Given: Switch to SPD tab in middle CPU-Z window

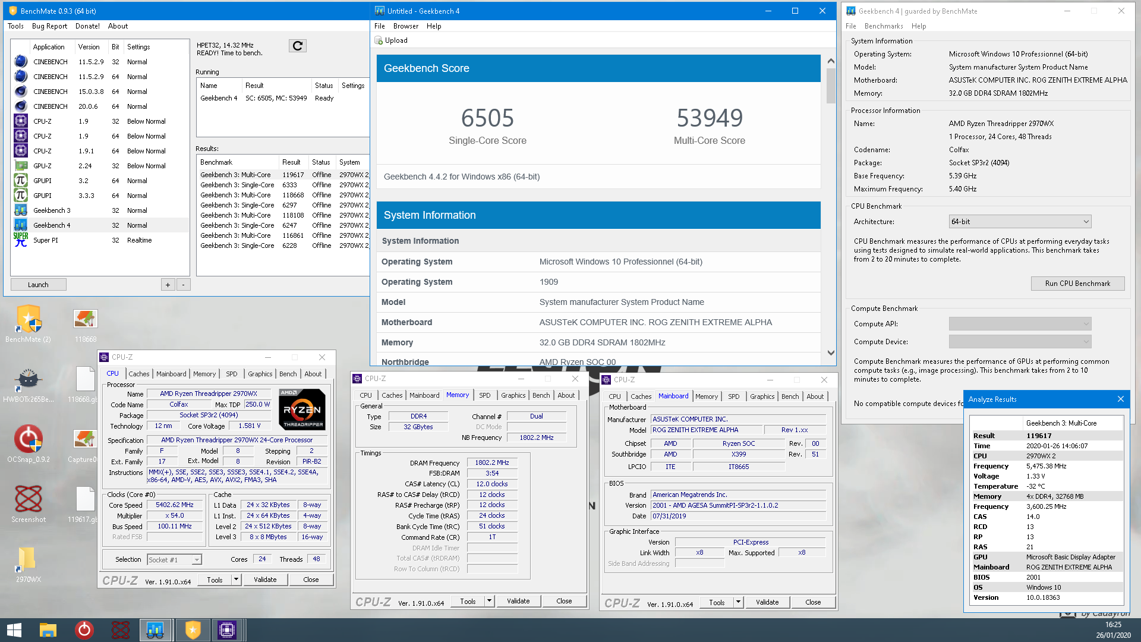Looking at the screenshot, I should [x=485, y=395].
